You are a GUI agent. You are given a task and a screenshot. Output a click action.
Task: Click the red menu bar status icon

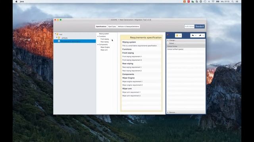[x=189, y=2]
